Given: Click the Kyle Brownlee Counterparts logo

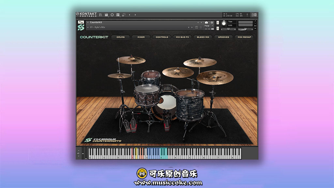Looking at the screenshot, I should (103, 140).
